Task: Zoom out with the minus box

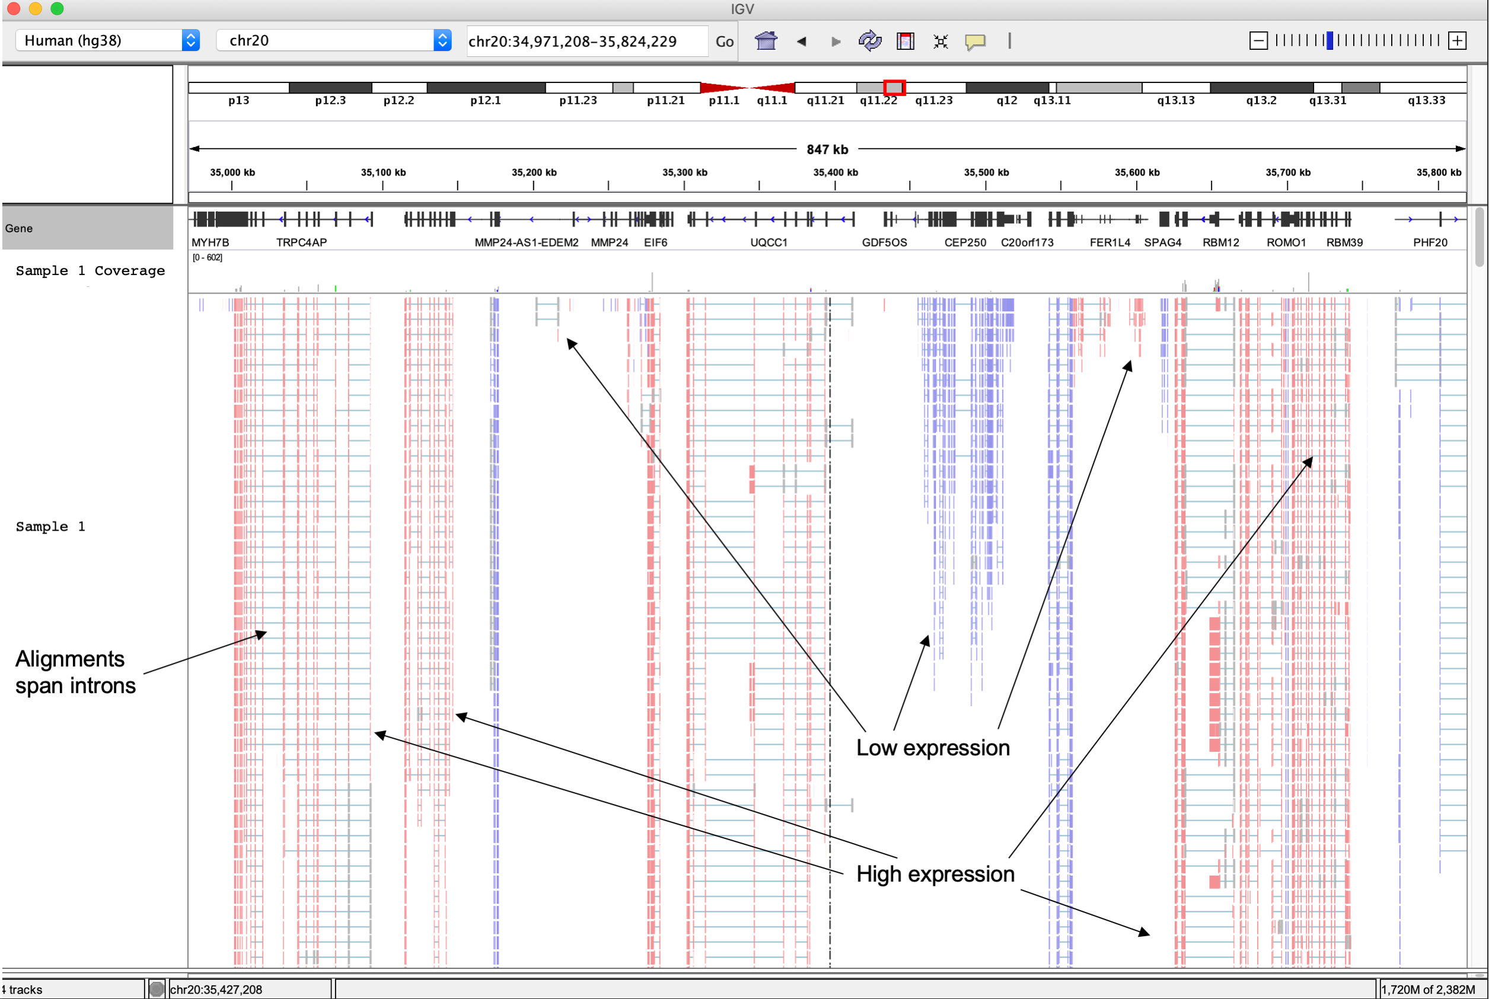Action: 1258,41
